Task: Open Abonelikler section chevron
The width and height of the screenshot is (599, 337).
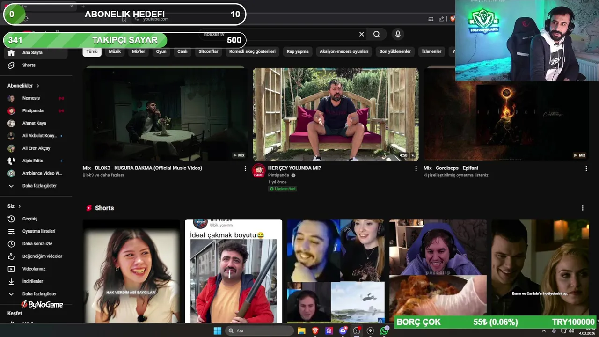Action: (x=38, y=86)
